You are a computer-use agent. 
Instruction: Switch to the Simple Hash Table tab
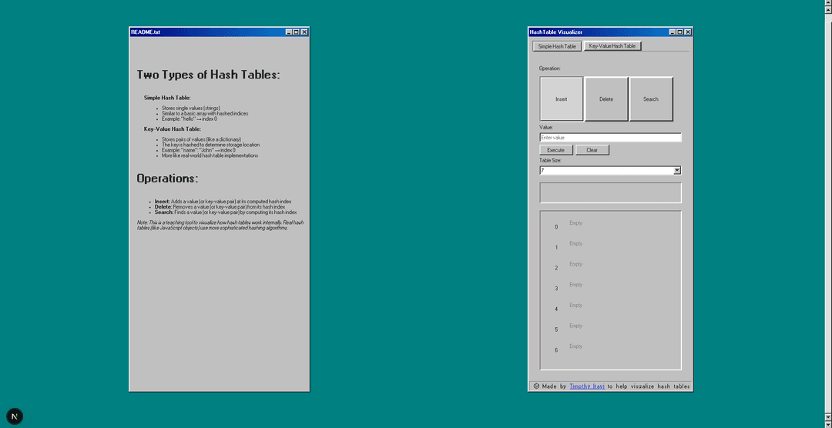[x=556, y=46]
